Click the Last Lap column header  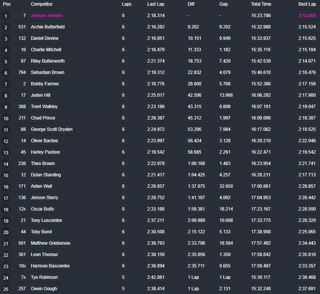(x=156, y=4)
